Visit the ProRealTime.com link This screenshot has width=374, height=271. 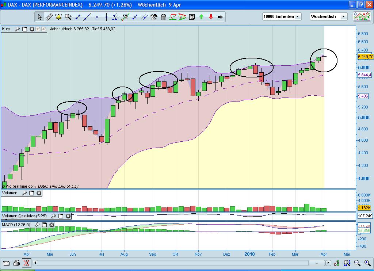[x=20, y=186]
